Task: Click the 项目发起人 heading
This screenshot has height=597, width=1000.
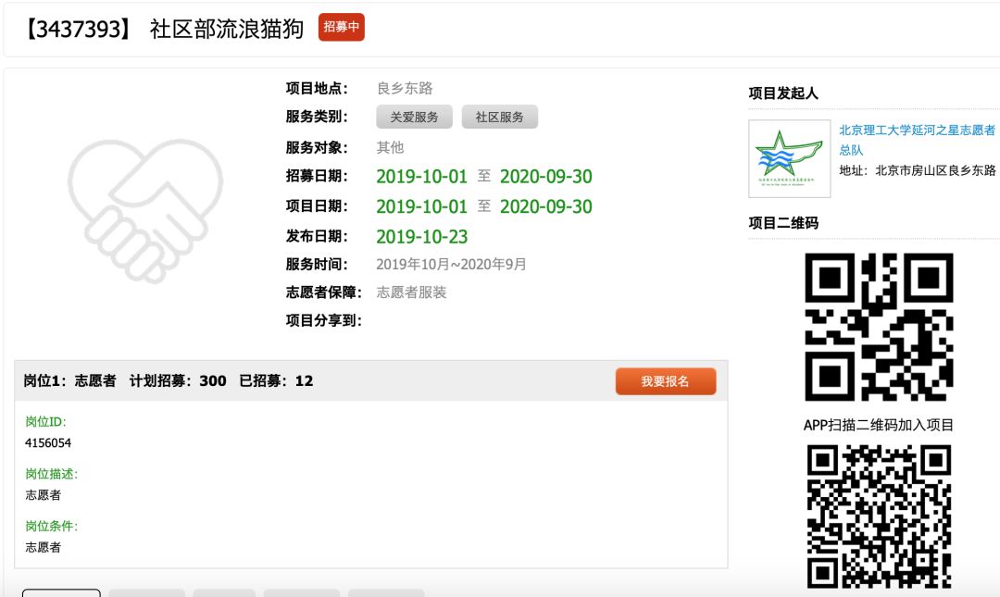Action: (x=783, y=93)
